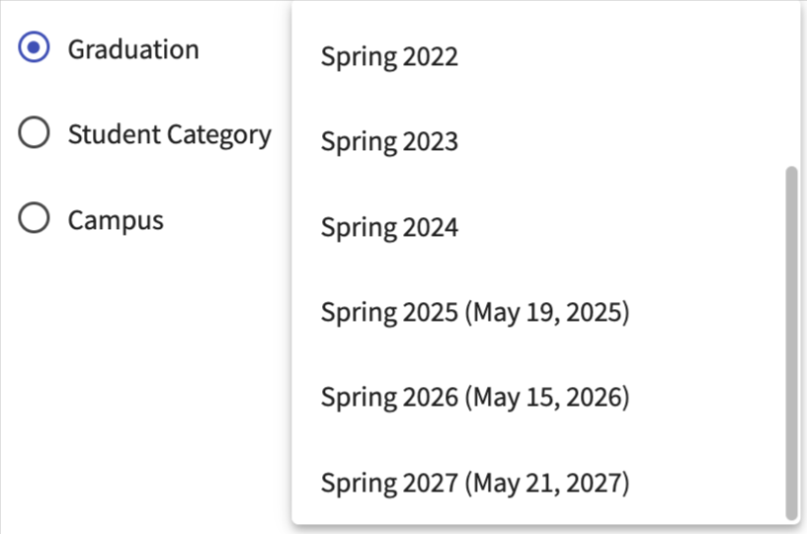The height and width of the screenshot is (534, 807).
Task: Choose the Spring 2025 term option
Action: [389, 313]
